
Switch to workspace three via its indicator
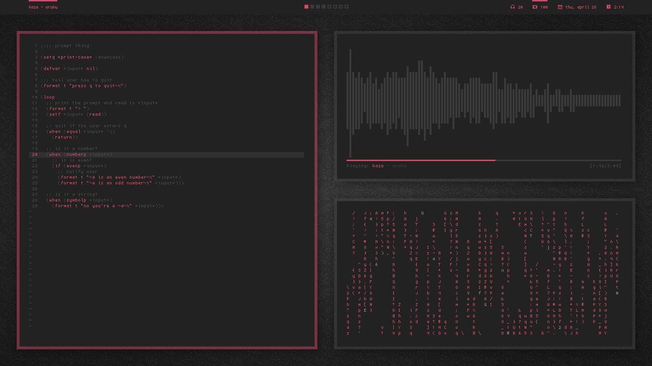point(317,7)
